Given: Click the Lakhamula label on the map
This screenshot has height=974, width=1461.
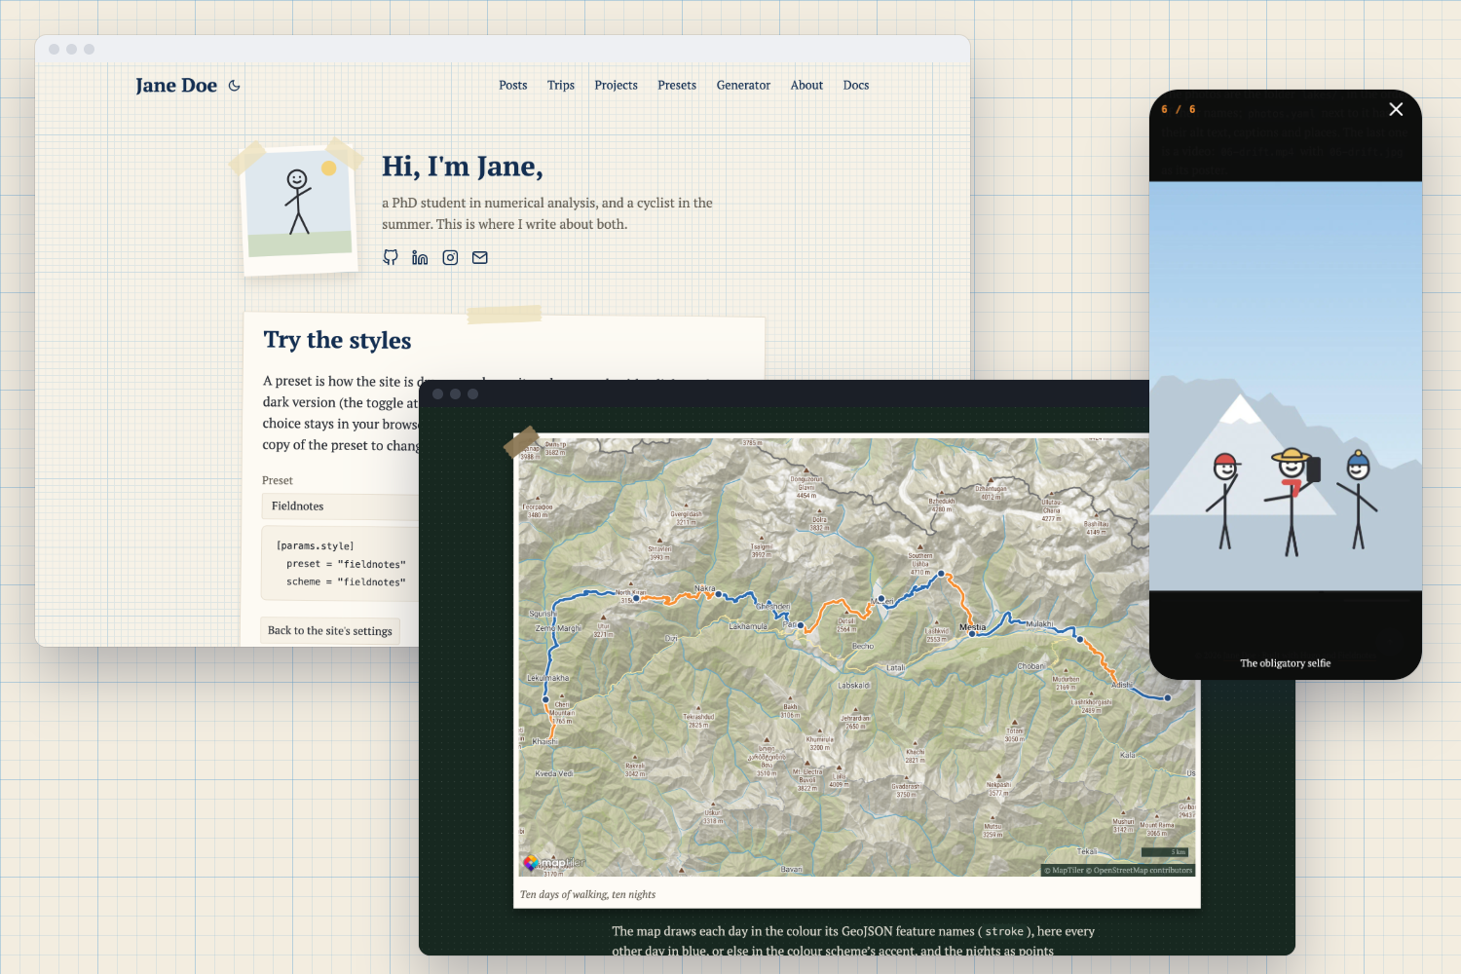Looking at the screenshot, I should pyautogui.click(x=748, y=626).
